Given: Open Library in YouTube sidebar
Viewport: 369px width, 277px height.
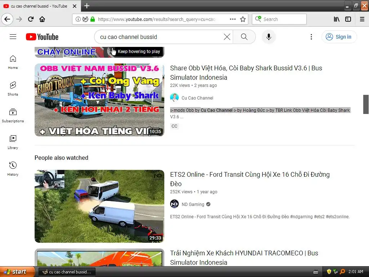Looking at the screenshot, I should point(13,142).
